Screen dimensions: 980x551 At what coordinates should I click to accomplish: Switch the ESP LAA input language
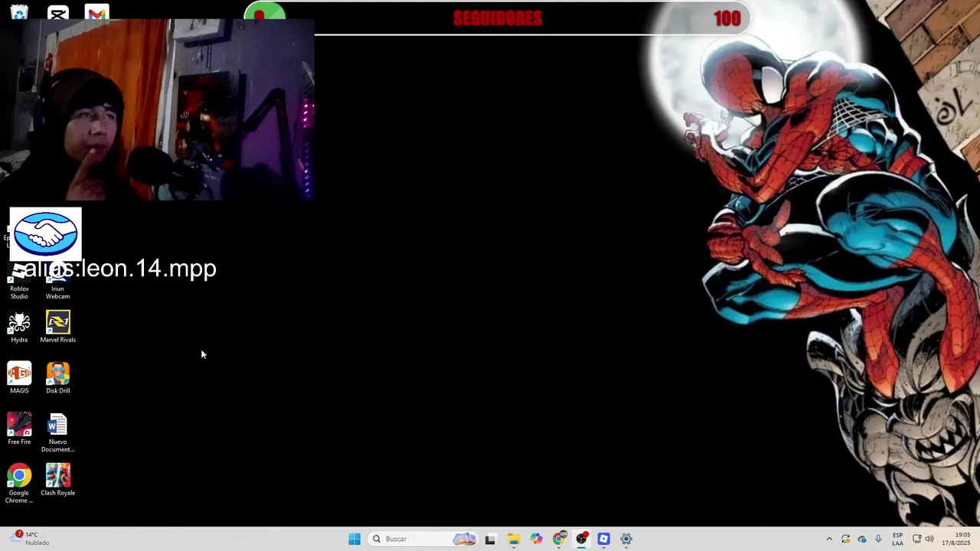tap(897, 539)
